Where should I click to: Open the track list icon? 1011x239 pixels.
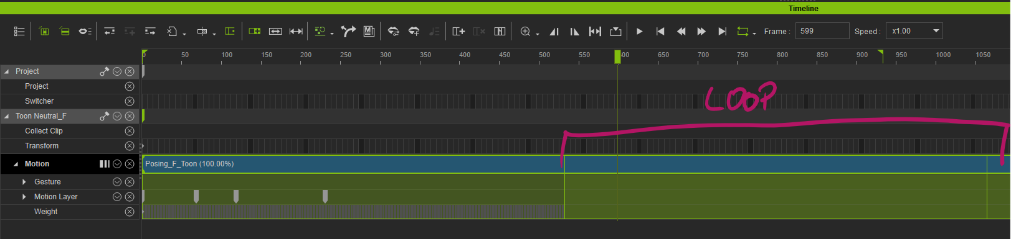tap(19, 31)
